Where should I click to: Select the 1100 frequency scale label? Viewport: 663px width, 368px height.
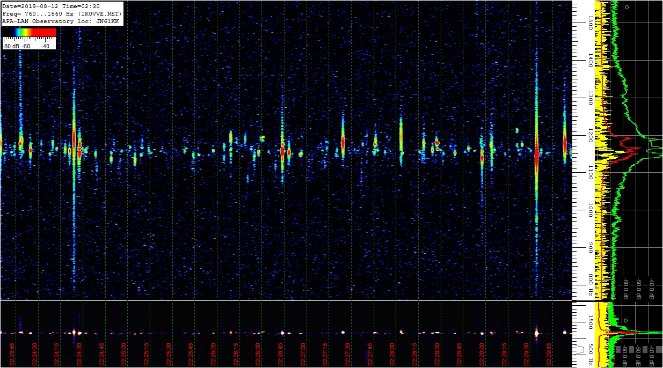tap(591, 172)
